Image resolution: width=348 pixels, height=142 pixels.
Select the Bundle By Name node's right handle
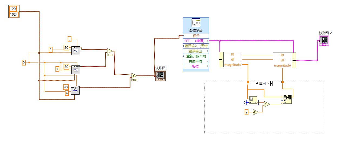coord(294,60)
